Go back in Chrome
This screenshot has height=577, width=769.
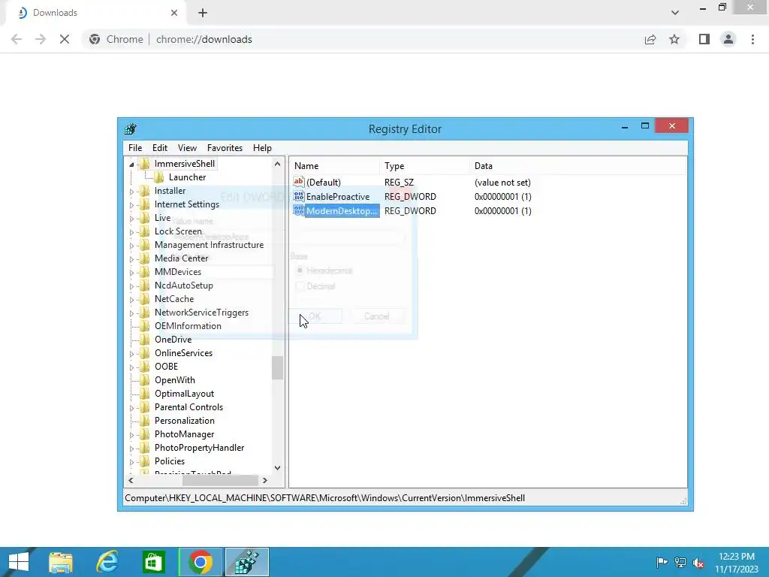coord(17,39)
